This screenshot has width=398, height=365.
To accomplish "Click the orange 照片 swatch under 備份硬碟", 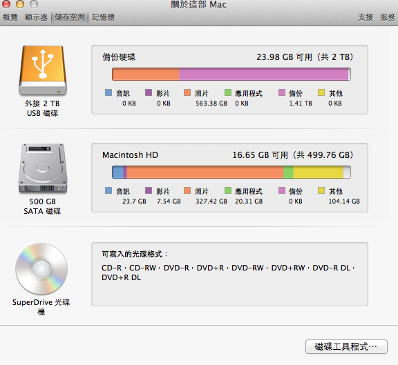I will (187, 92).
